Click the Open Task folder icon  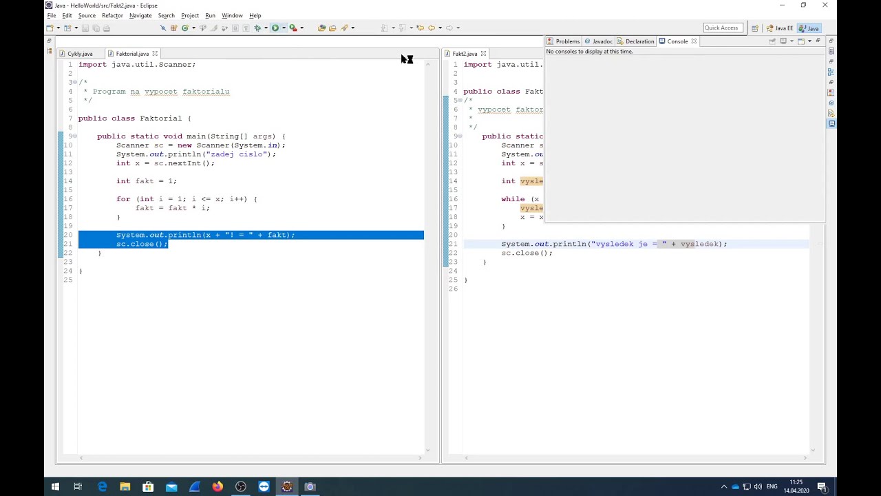[332, 28]
